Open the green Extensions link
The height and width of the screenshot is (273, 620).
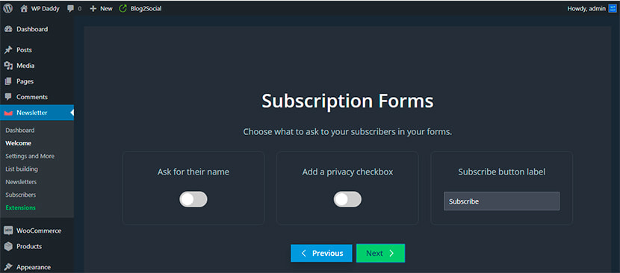pyautogui.click(x=21, y=208)
